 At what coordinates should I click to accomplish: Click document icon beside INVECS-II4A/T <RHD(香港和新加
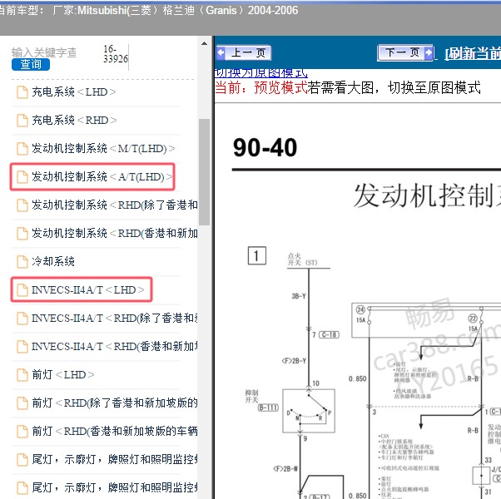coord(22,347)
